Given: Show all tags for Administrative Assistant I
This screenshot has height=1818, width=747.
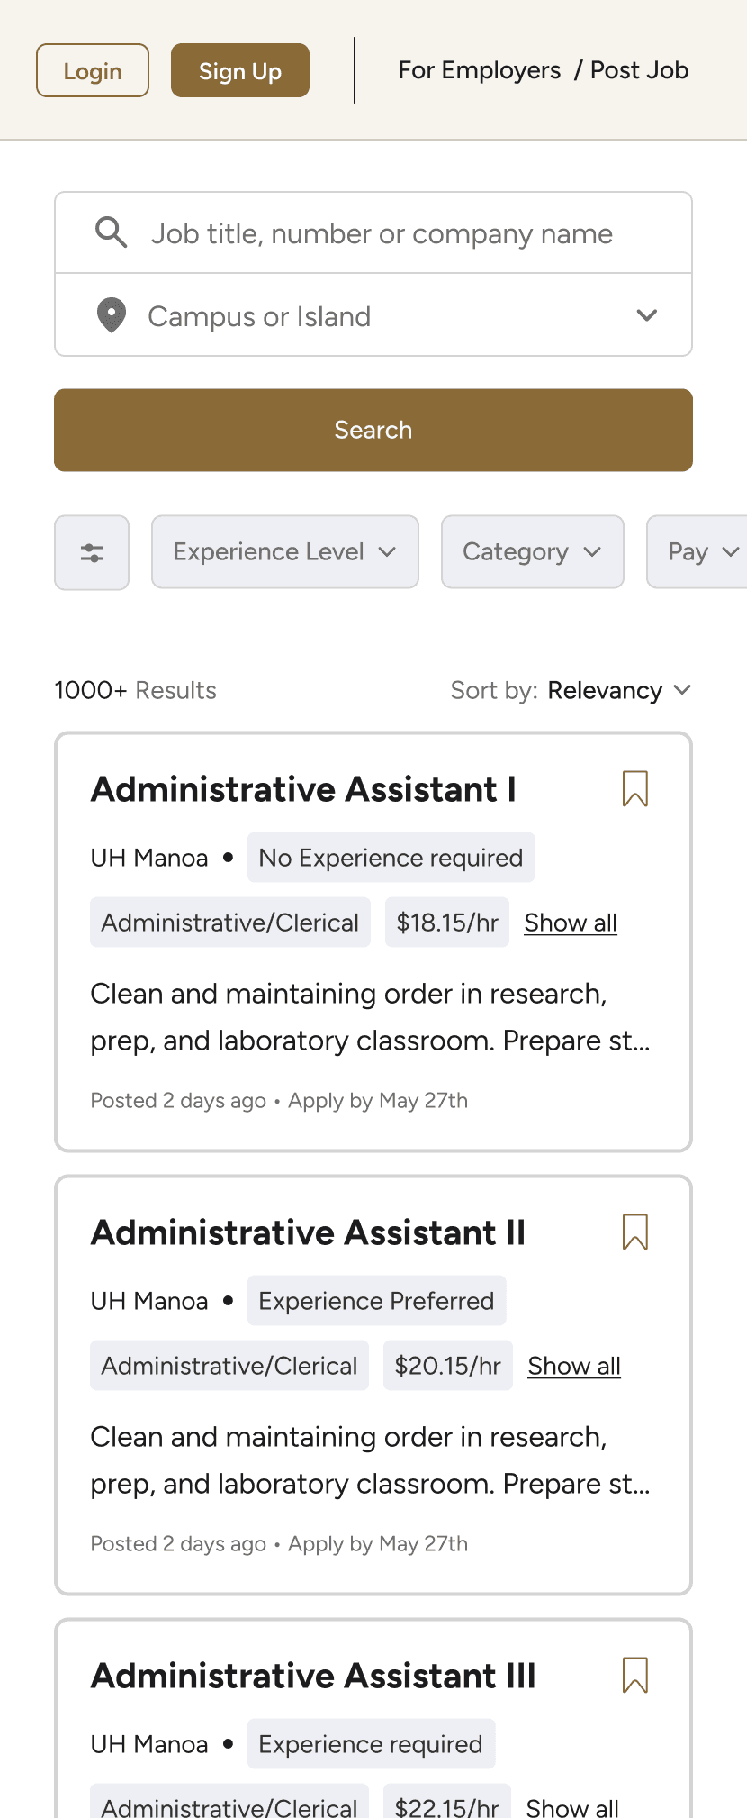Looking at the screenshot, I should click(571, 923).
